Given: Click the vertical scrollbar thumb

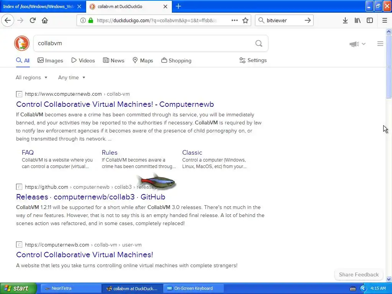Looking at the screenshot, I should (389, 67).
